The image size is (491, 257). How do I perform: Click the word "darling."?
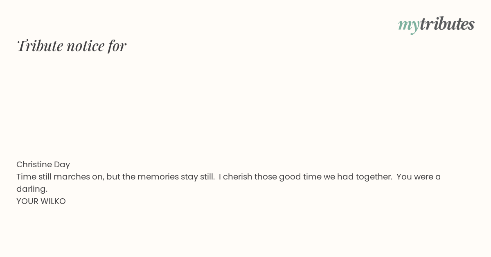pos(32,189)
